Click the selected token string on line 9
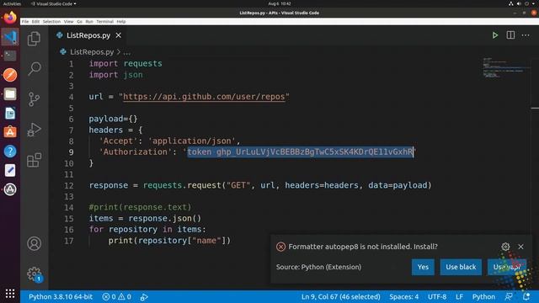The width and height of the screenshot is (539, 303). 301,151
